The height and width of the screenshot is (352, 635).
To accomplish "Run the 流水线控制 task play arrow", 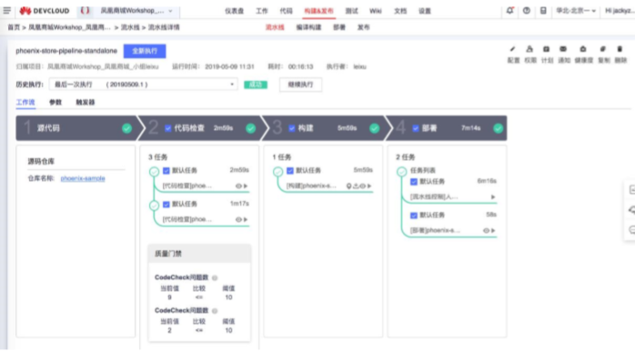I will coord(493,196).
